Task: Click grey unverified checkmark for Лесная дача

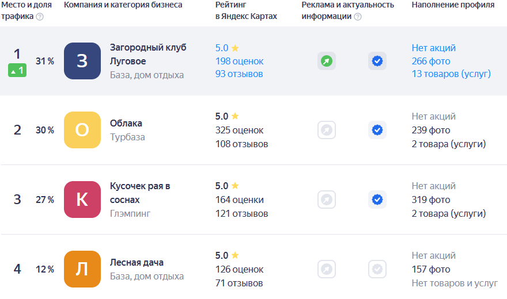Action: [x=377, y=269]
